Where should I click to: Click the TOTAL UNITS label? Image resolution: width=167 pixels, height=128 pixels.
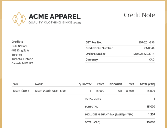coord(93,99)
